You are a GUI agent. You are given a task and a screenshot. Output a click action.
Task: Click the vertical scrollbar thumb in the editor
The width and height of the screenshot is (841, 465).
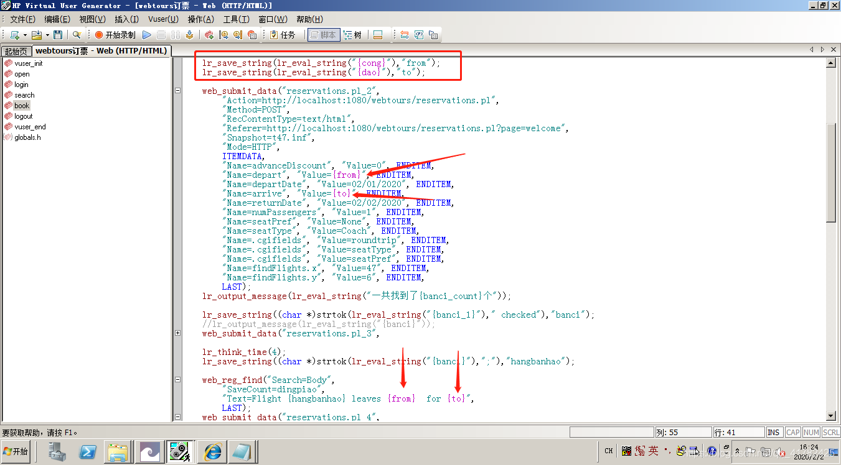pyautogui.click(x=830, y=172)
